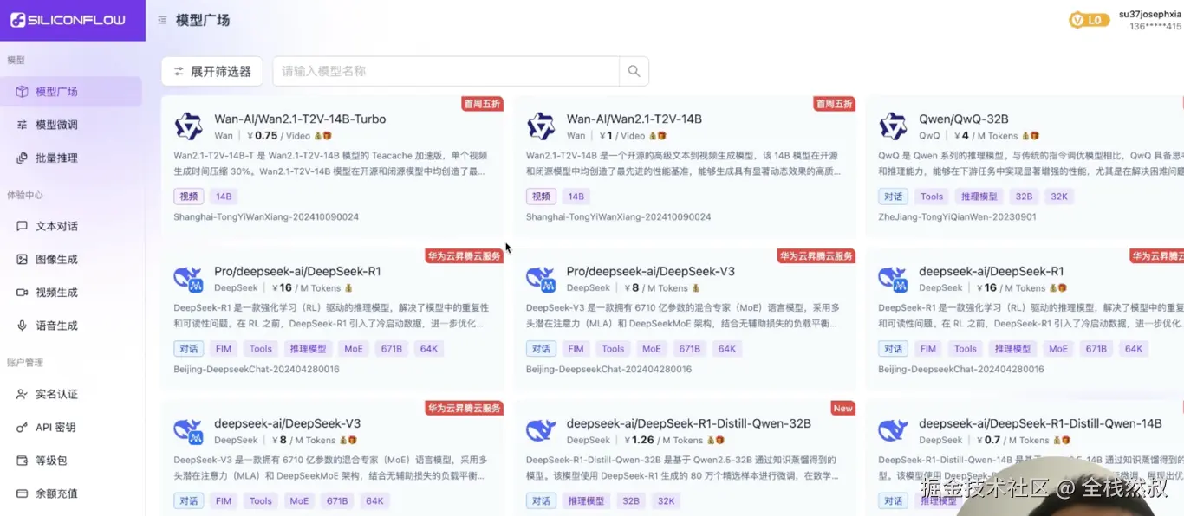The height and width of the screenshot is (516, 1184).
Task: Click 推理模型 tag on Qwen/QwQ-32B card
Action: [x=979, y=197]
